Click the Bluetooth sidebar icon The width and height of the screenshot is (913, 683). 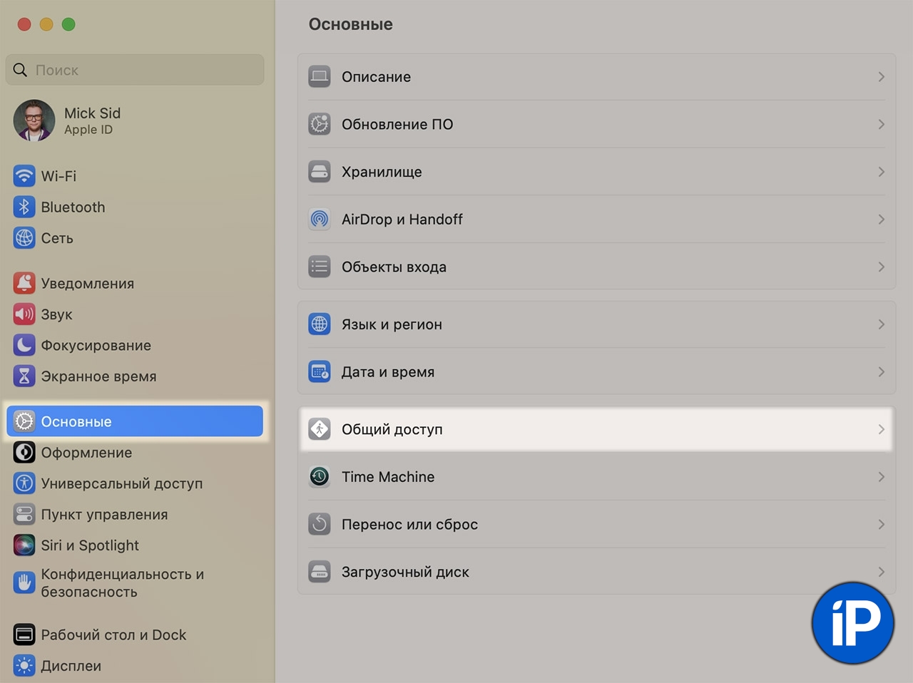tap(24, 207)
